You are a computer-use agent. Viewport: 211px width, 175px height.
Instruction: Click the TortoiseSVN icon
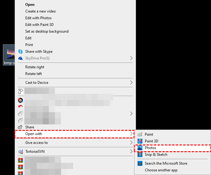(20, 152)
